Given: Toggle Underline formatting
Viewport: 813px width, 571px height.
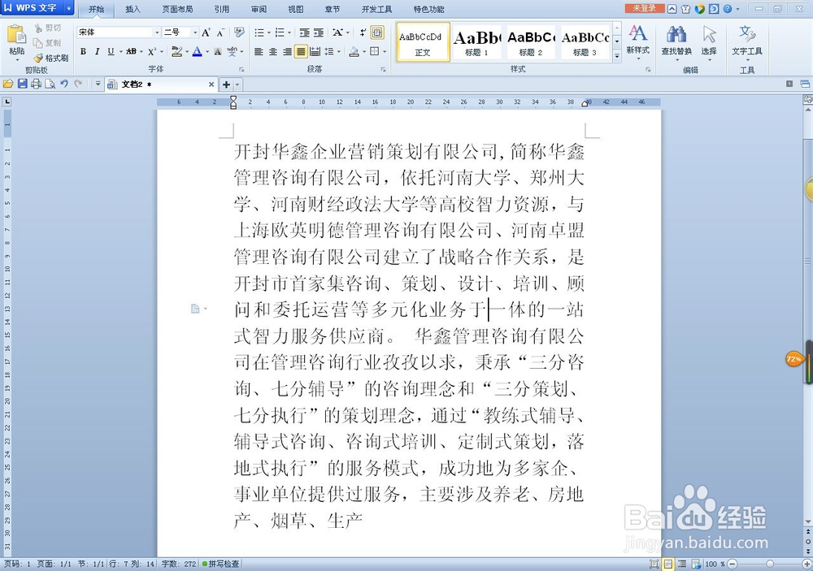Looking at the screenshot, I should [111, 51].
